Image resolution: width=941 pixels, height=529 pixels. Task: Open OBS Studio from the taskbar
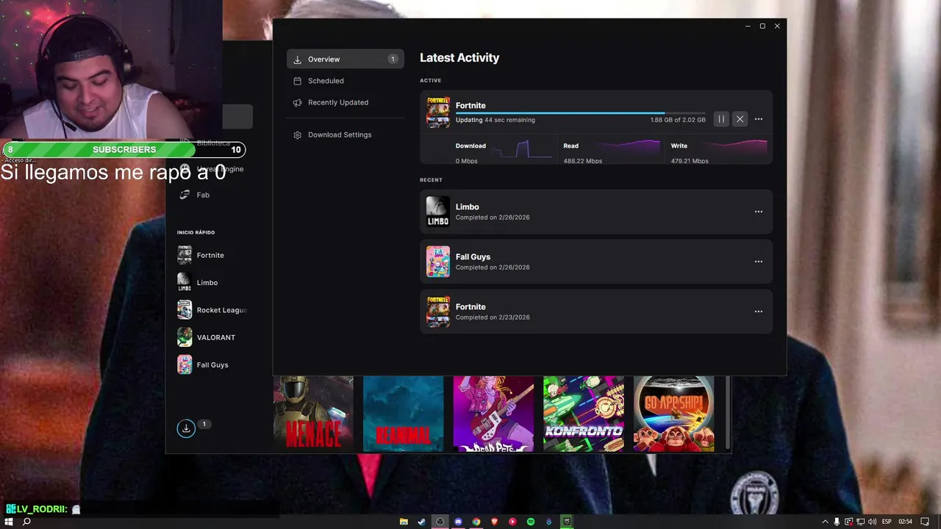click(x=440, y=522)
